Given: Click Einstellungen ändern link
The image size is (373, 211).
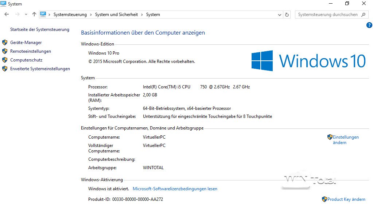Looking at the screenshot, I should coord(346,140).
